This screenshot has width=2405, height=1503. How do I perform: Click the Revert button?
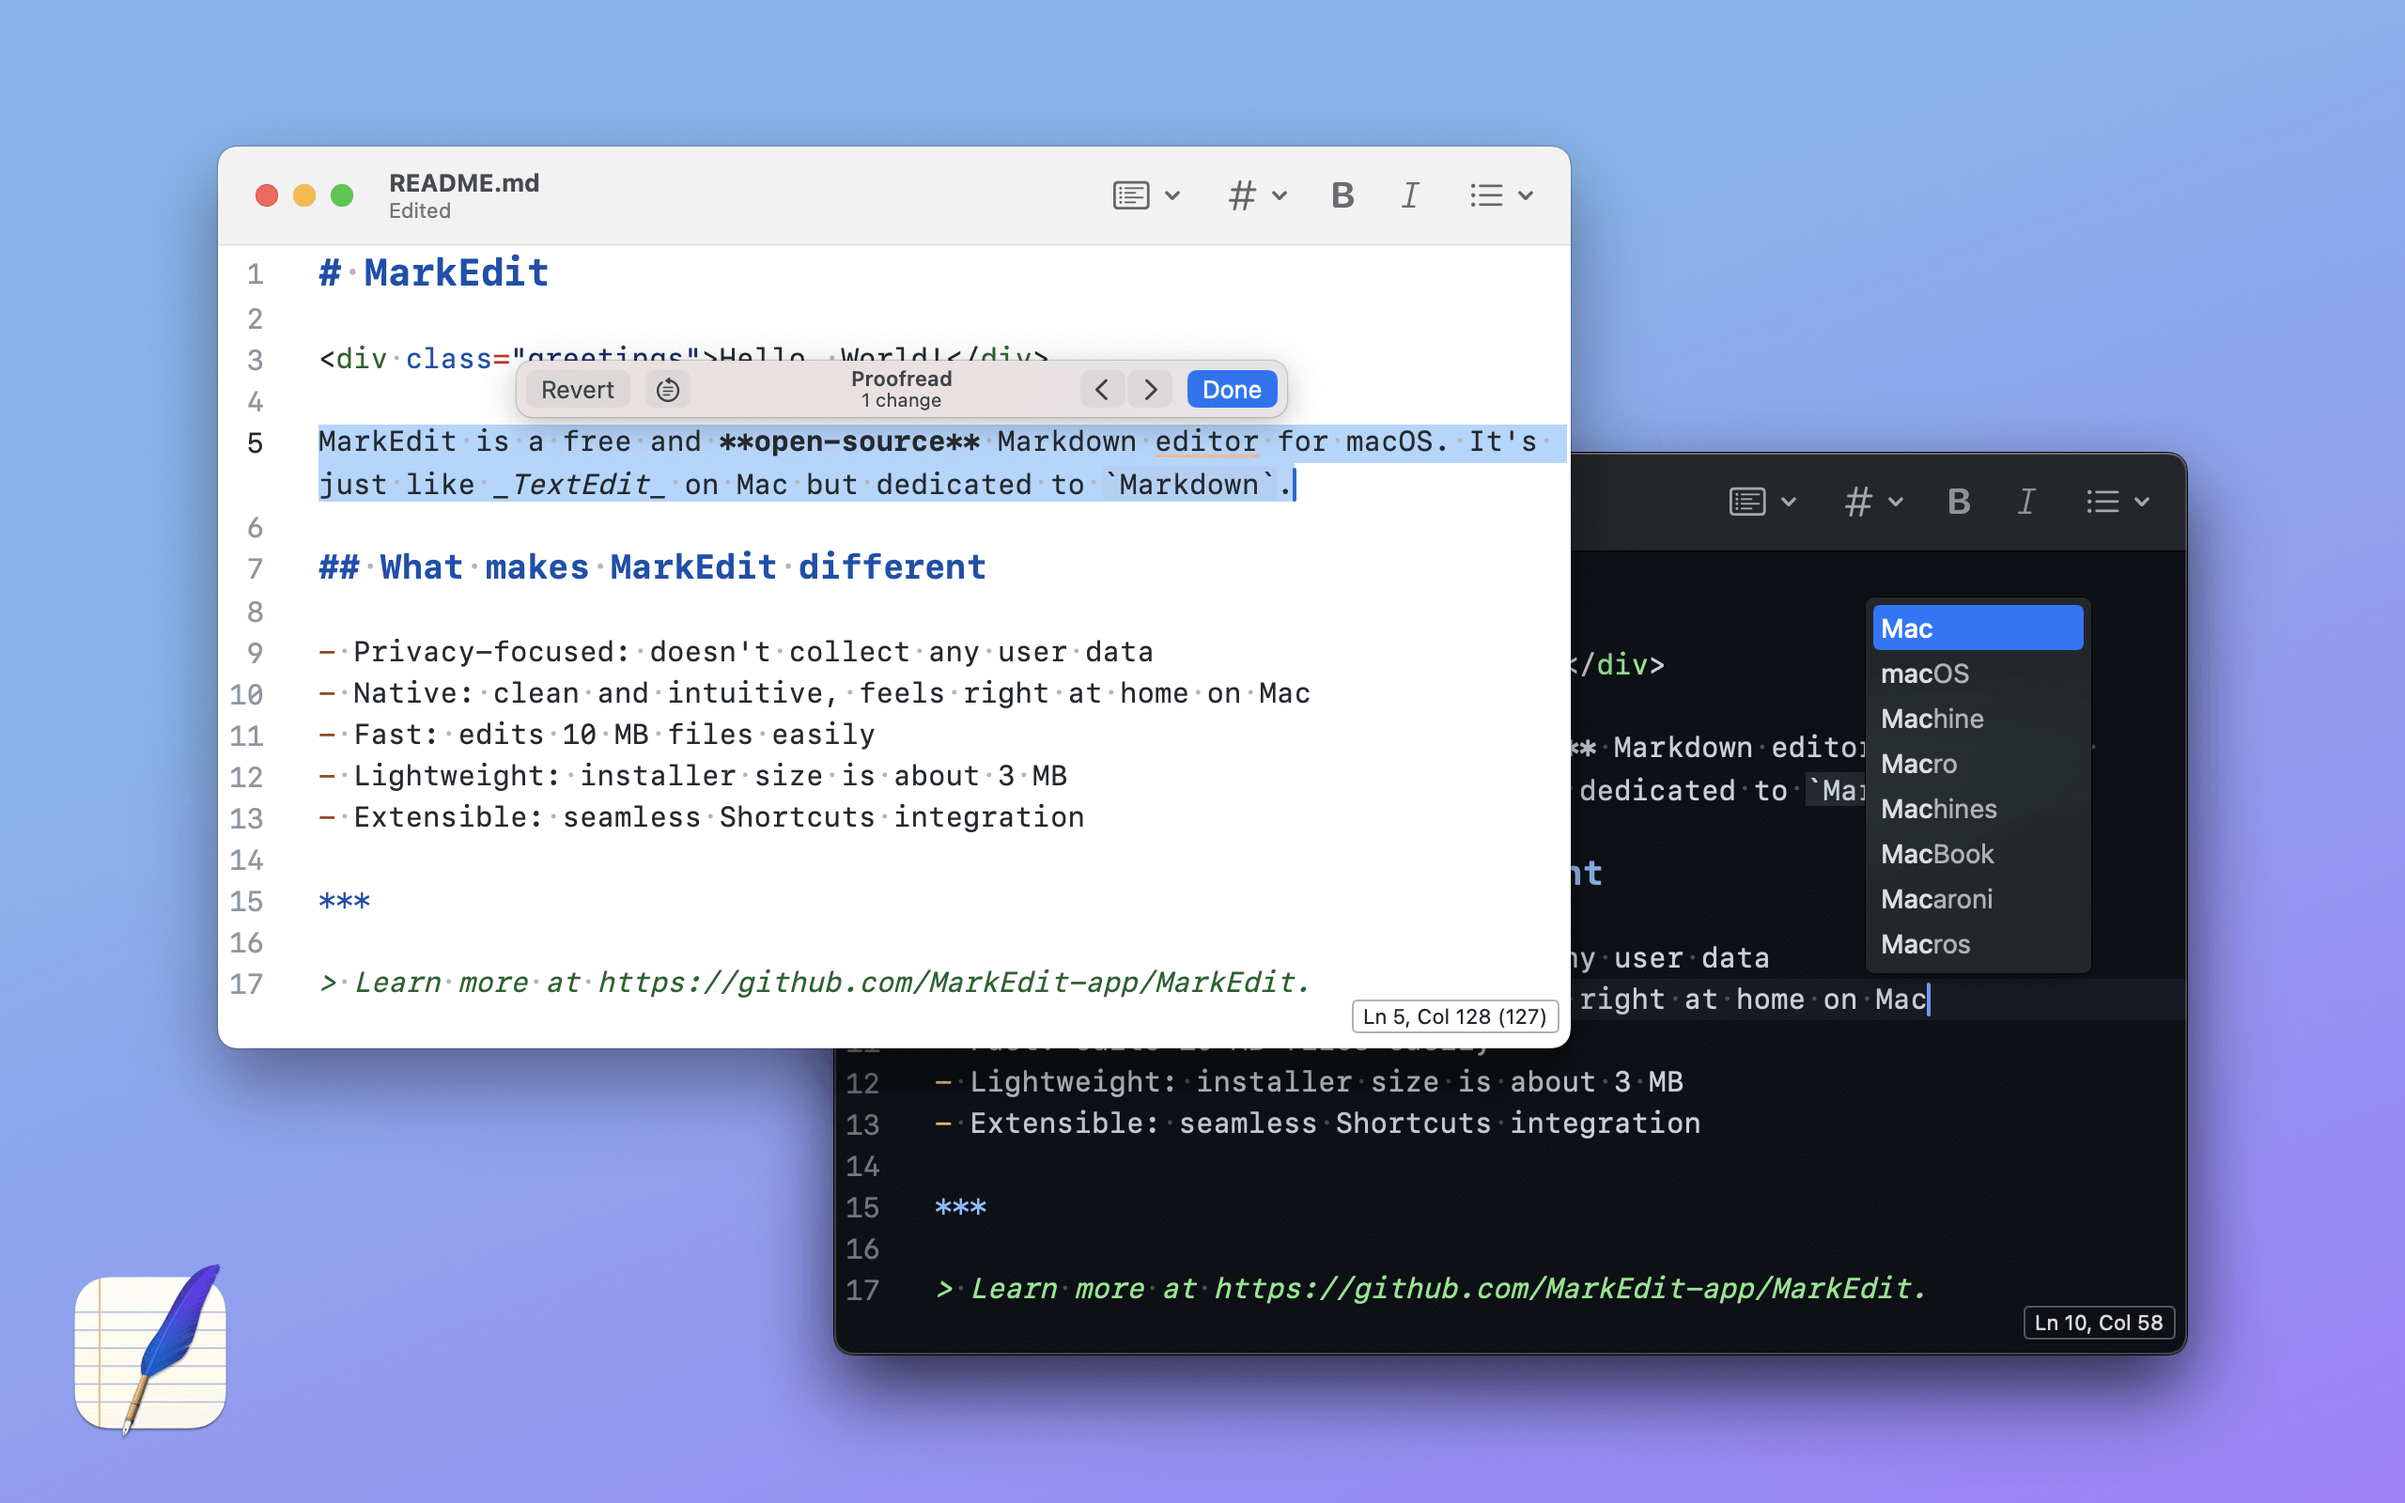[578, 390]
